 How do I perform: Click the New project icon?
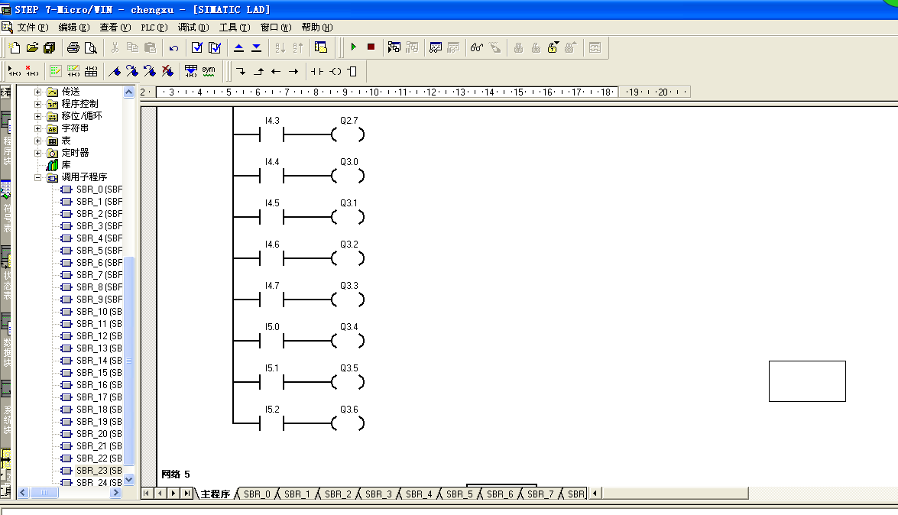click(x=15, y=47)
